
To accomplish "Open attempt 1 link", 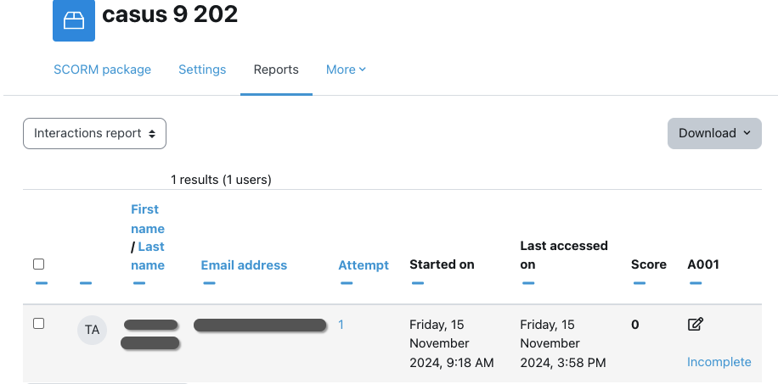I will [x=341, y=325].
